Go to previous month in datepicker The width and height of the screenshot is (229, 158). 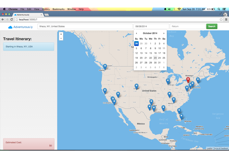[136, 33]
